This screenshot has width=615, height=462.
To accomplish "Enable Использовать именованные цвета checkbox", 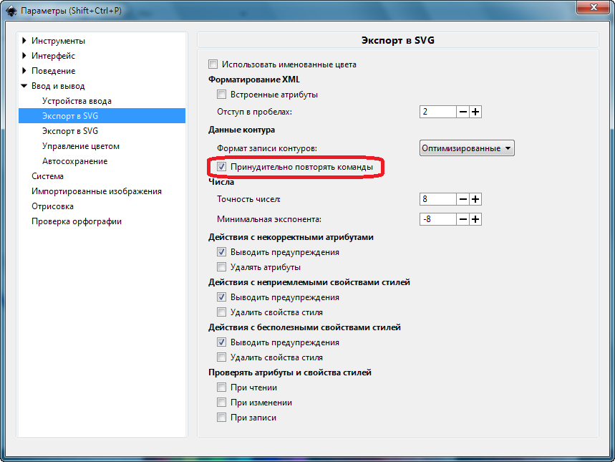I will (x=213, y=64).
